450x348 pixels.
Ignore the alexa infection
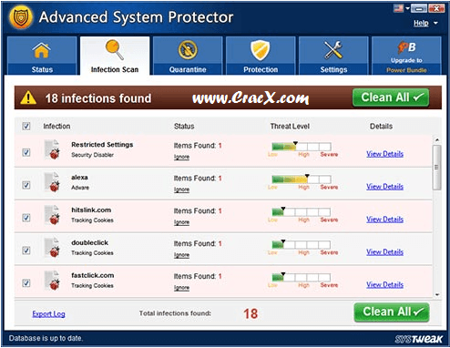point(181,189)
